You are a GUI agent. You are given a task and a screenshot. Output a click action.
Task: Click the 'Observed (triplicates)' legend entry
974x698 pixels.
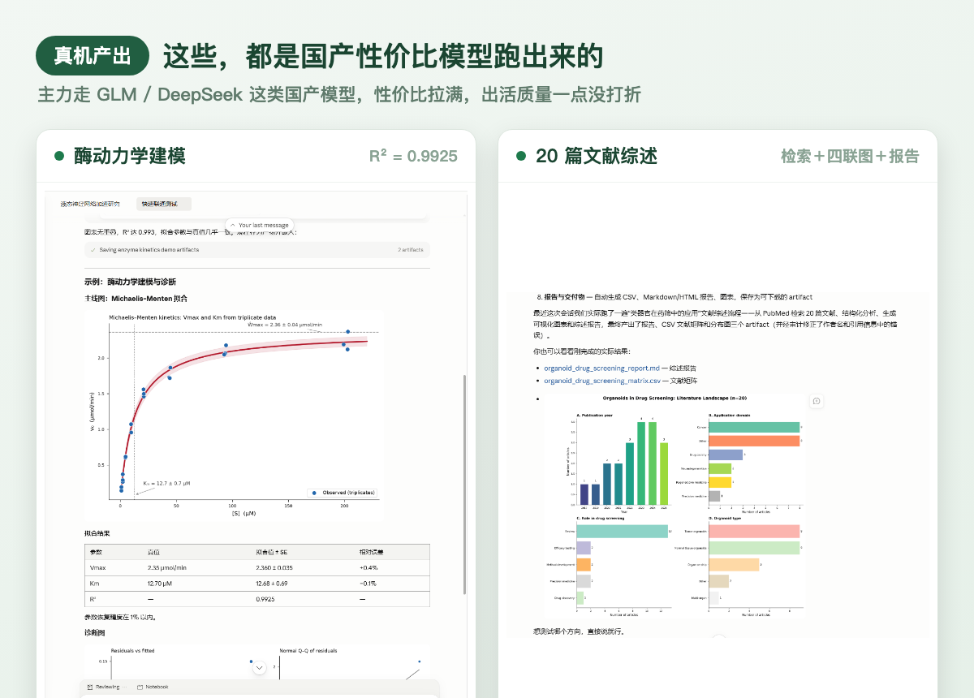coord(341,493)
